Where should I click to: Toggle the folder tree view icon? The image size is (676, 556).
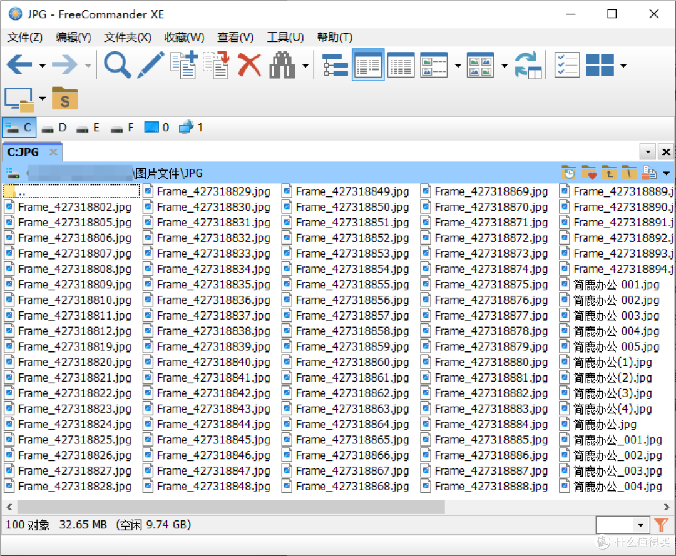[335, 65]
